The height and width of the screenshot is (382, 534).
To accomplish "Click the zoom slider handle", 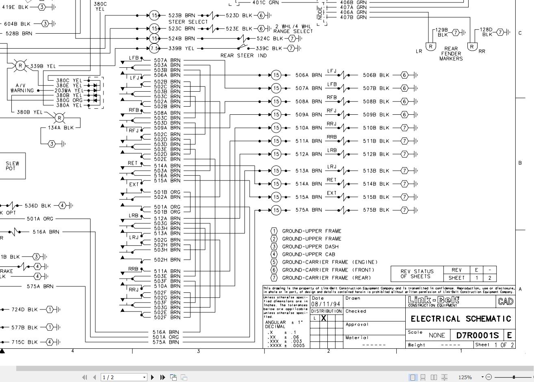I will 514,377.
